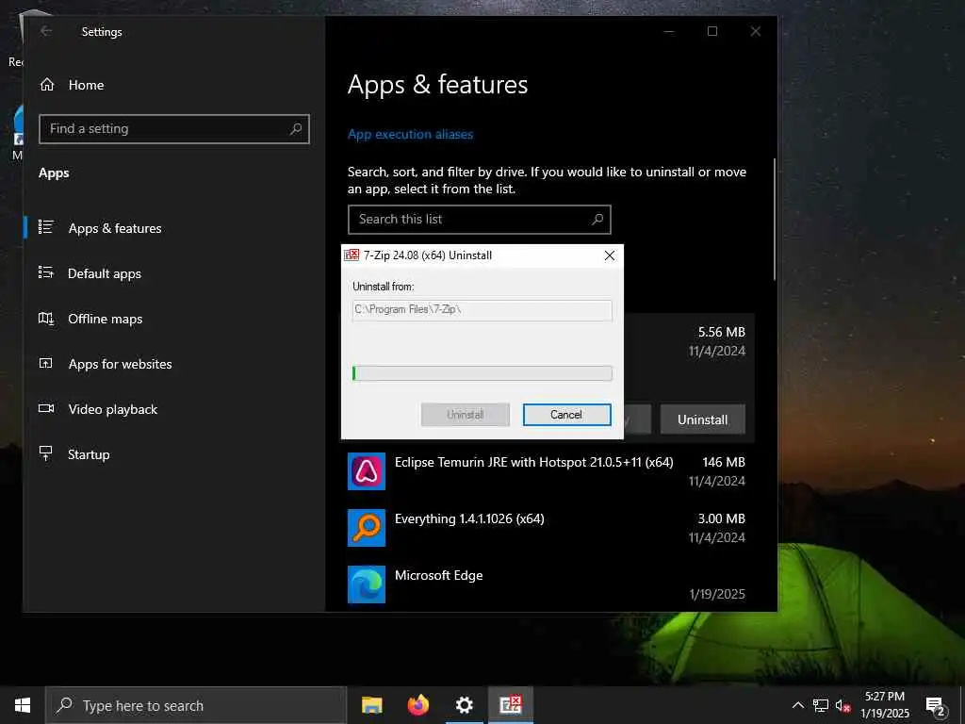Focus the Find a setting search box
Viewport: 965px width, 724px height.
pos(174,128)
